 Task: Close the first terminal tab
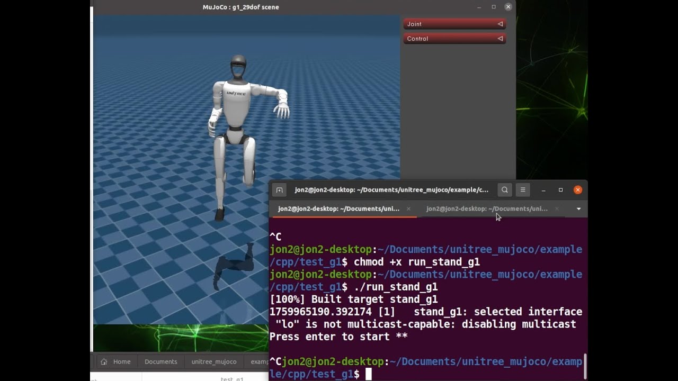[408, 209]
